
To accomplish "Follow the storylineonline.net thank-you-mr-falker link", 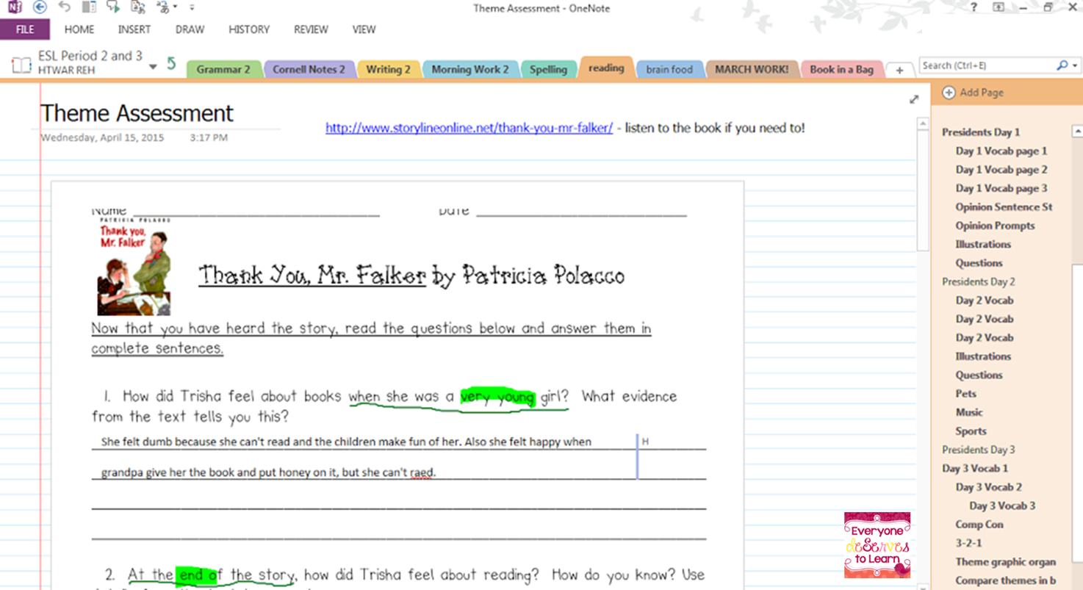I will coord(469,128).
